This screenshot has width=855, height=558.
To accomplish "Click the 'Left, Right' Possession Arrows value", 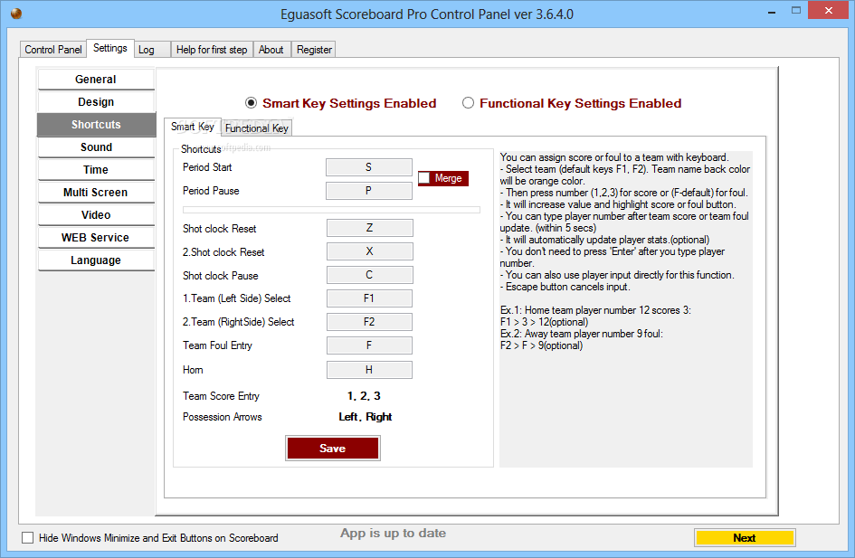I will point(366,417).
